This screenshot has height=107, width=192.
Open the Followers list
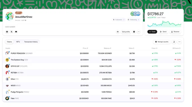point(119,20)
